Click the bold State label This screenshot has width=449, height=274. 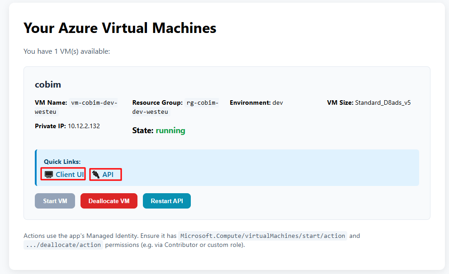pos(142,130)
